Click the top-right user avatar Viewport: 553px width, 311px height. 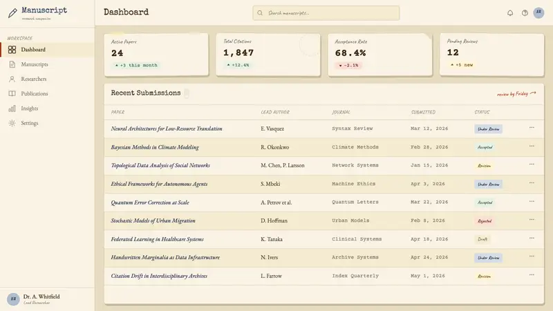(538, 12)
